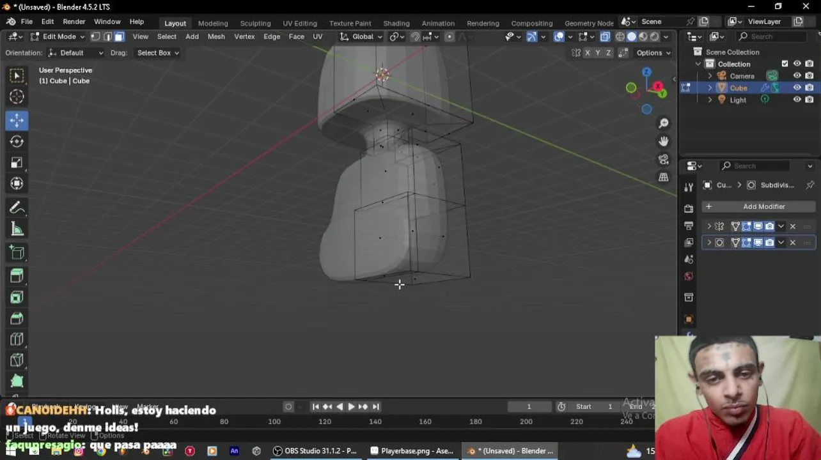
Task: Select the Transform tool
Action: pyautogui.click(x=17, y=183)
